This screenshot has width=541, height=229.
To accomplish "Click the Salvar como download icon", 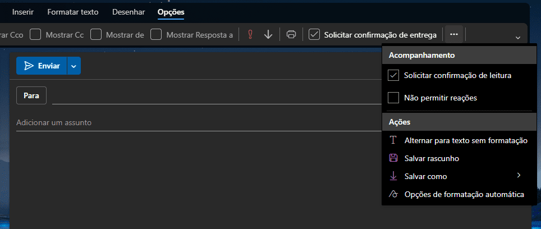I will pos(393,176).
